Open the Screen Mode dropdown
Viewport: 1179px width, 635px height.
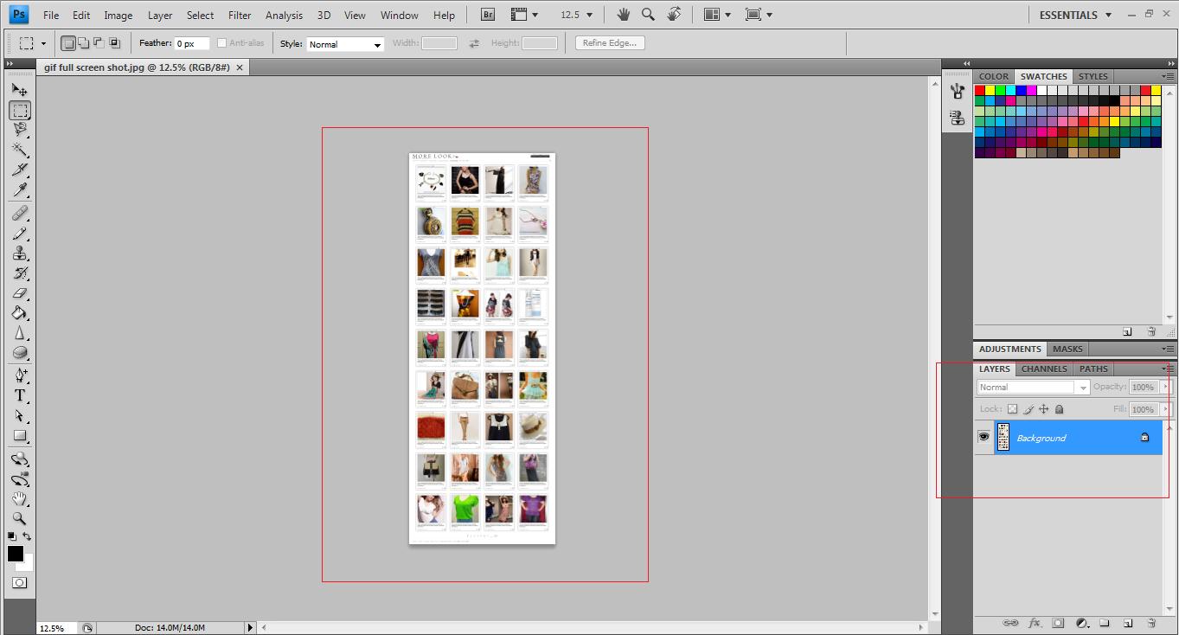(759, 15)
